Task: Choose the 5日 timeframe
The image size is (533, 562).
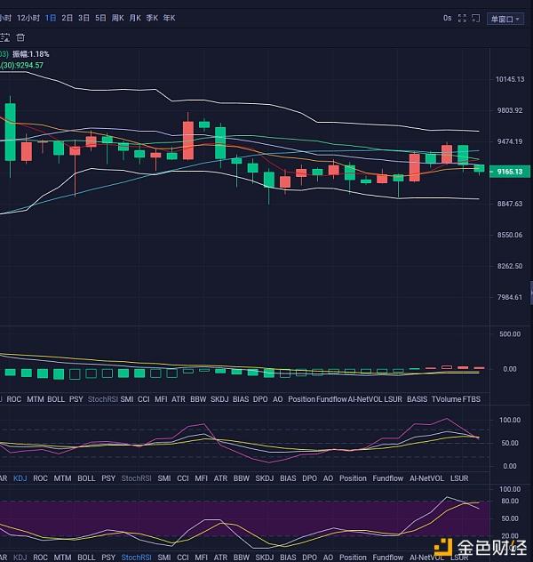Action: click(x=100, y=18)
